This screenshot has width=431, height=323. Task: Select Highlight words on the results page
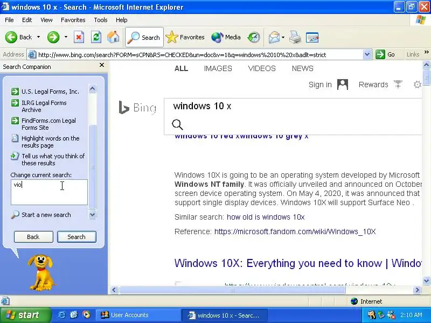(51, 142)
